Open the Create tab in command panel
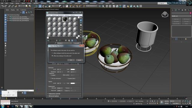Screen dimensions: 192x108 173,10
